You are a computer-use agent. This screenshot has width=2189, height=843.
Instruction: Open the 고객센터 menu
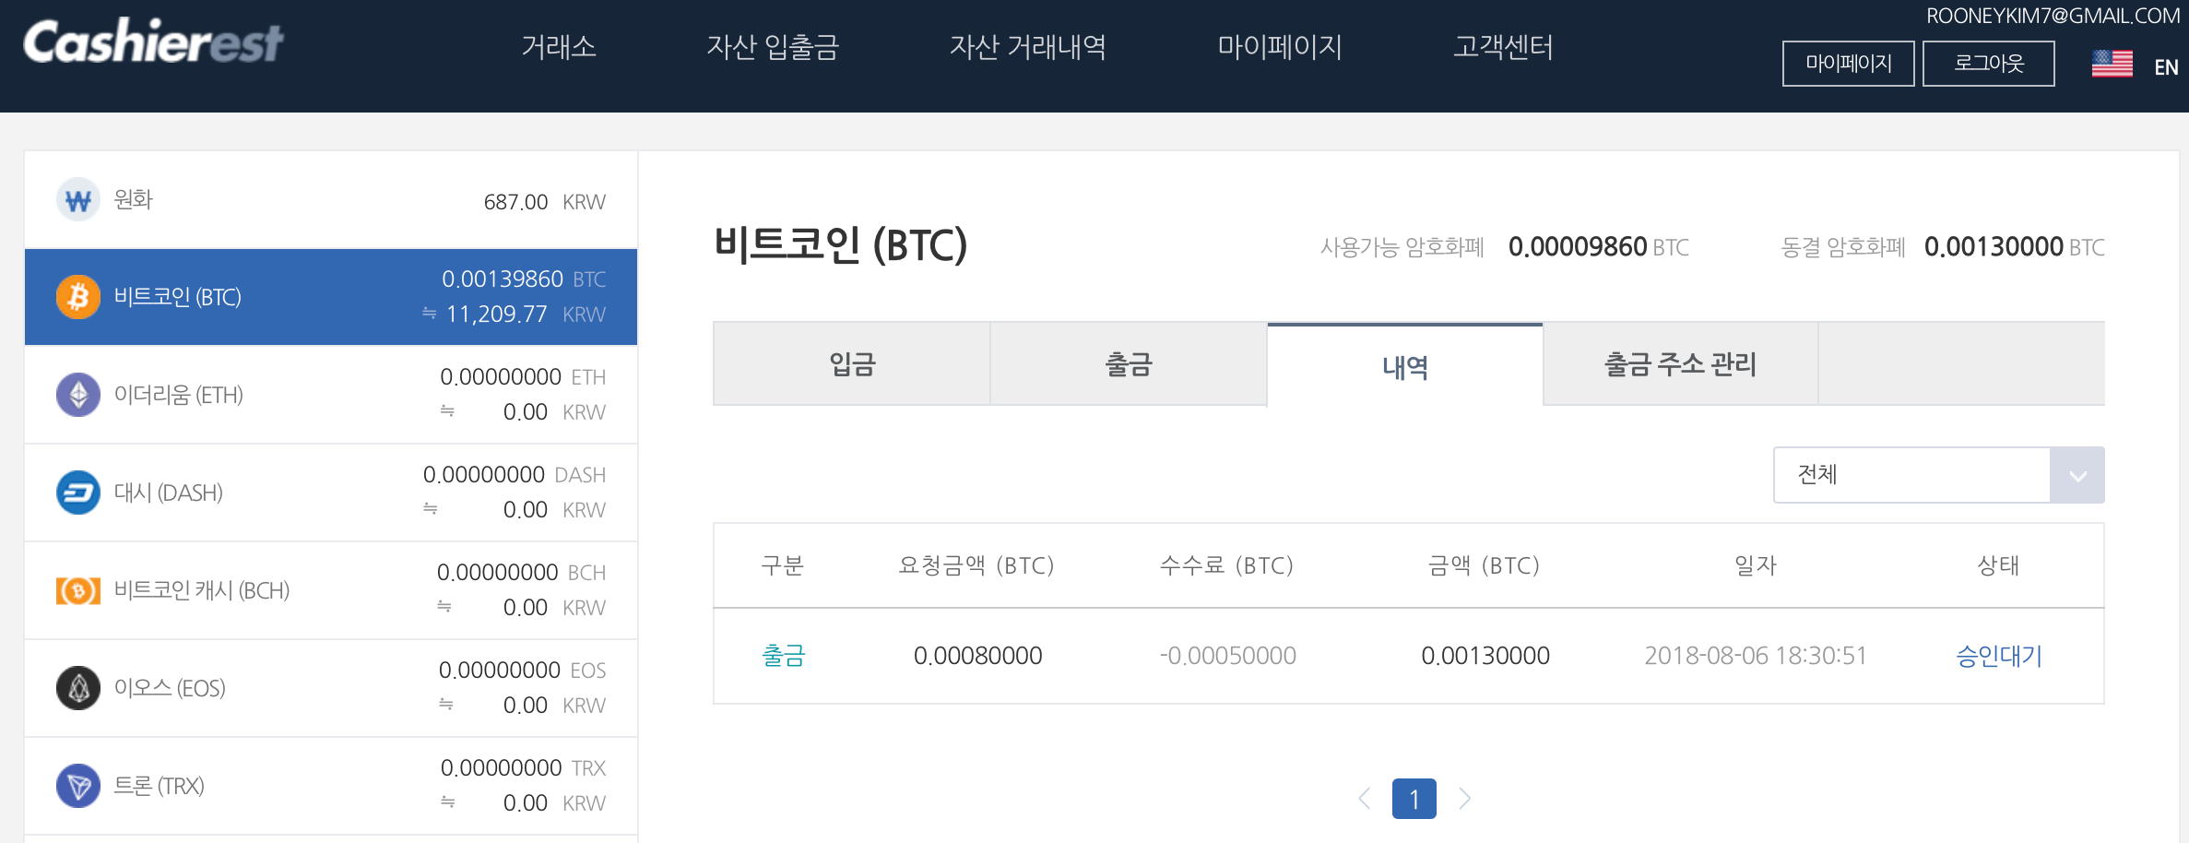pos(1503,47)
